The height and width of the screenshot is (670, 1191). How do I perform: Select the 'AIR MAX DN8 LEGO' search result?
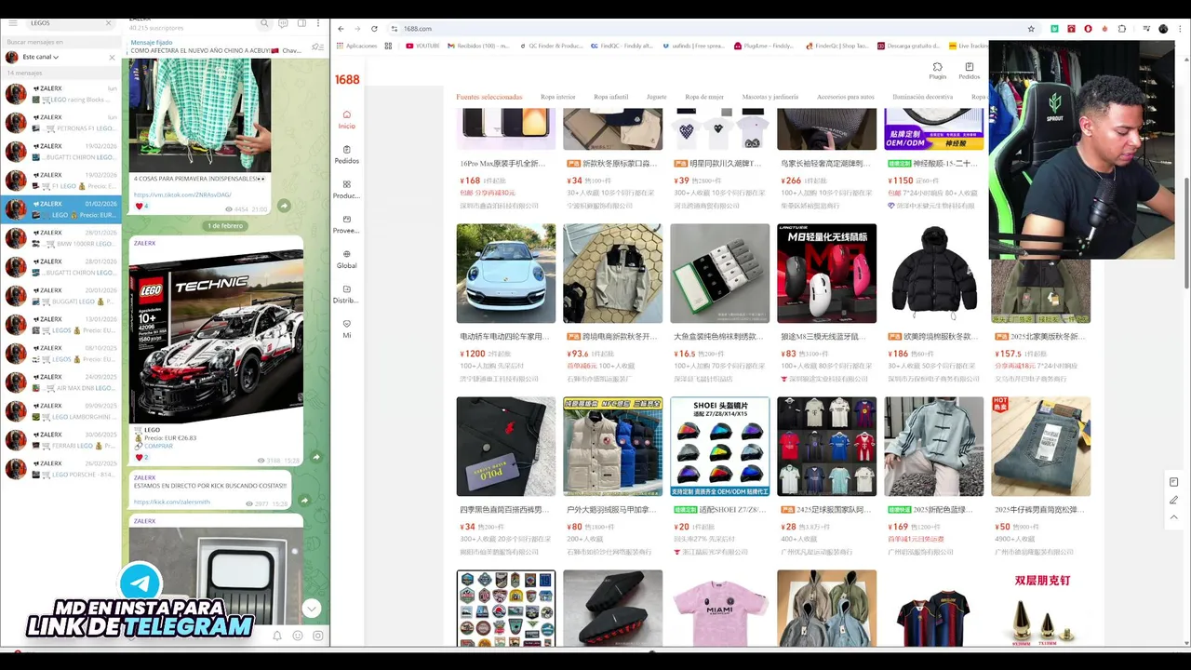[x=61, y=382]
